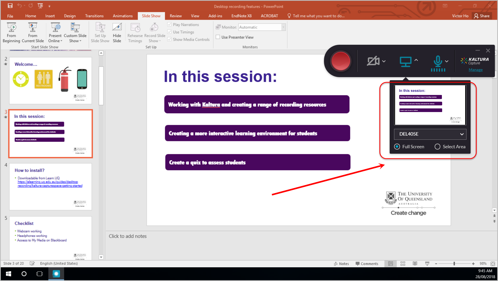This screenshot has width=498, height=281.
Task: Toggle Play Narrations checkbox in Slide Show
Action: click(169, 24)
